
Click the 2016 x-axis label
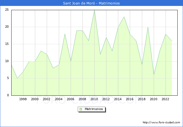130,99
